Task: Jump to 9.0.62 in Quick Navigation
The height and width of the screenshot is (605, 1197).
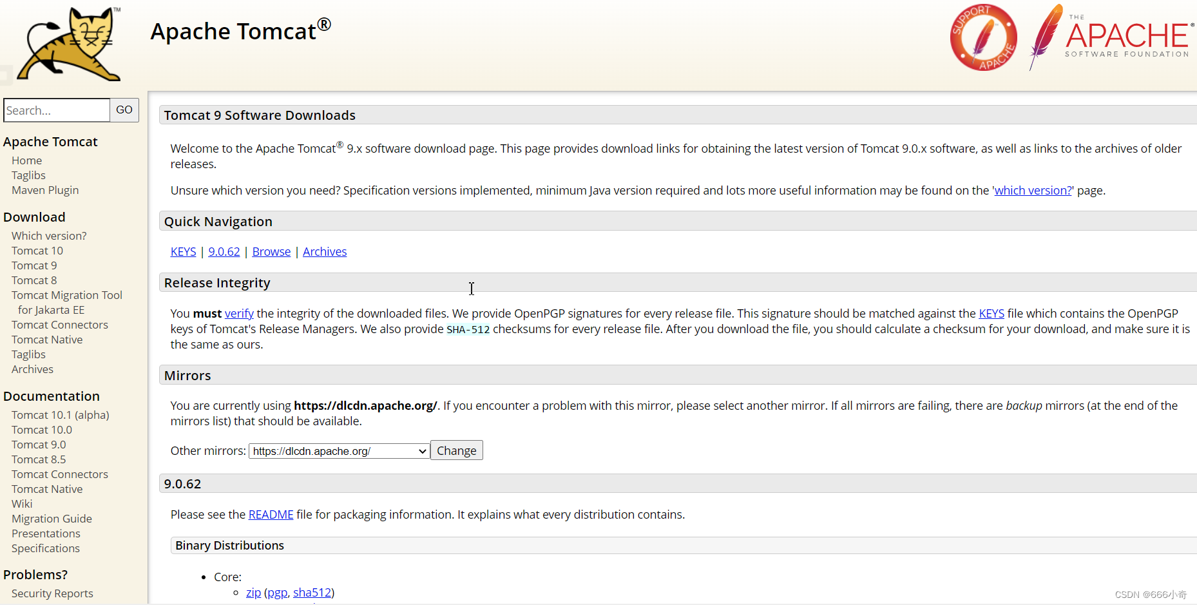Action: coord(224,252)
